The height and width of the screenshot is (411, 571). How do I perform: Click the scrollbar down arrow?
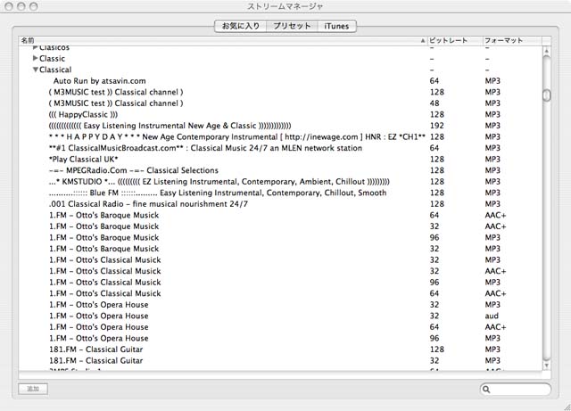tap(546, 366)
